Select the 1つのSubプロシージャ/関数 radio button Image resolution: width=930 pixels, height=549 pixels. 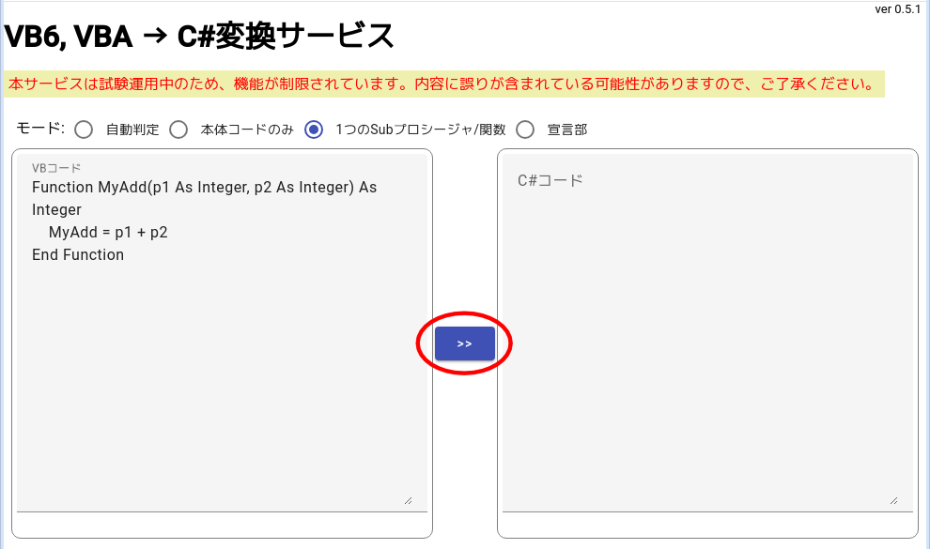[314, 130]
